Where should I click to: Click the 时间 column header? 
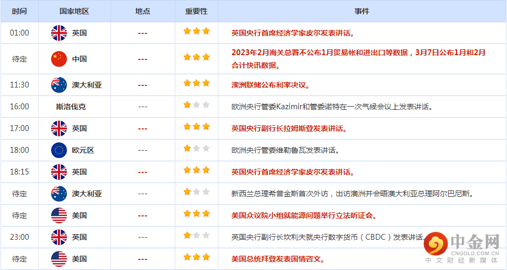coord(19,11)
